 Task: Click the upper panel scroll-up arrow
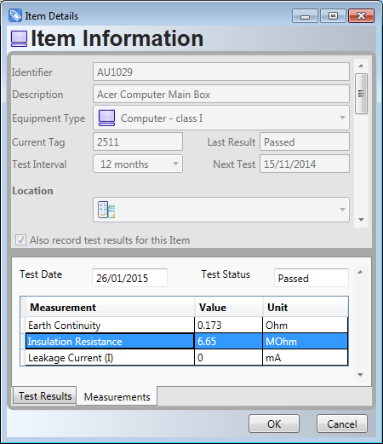(361, 66)
